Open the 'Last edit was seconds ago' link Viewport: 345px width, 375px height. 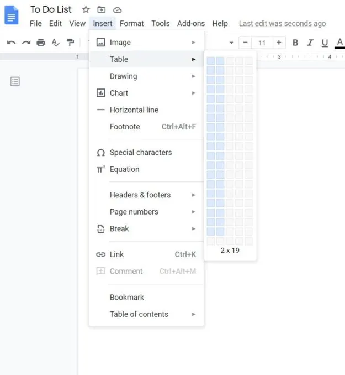(282, 23)
